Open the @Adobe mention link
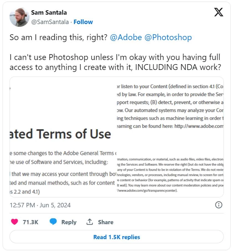Image resolution: width=233 pixels, height=251 pixels. tap(126, 38)
